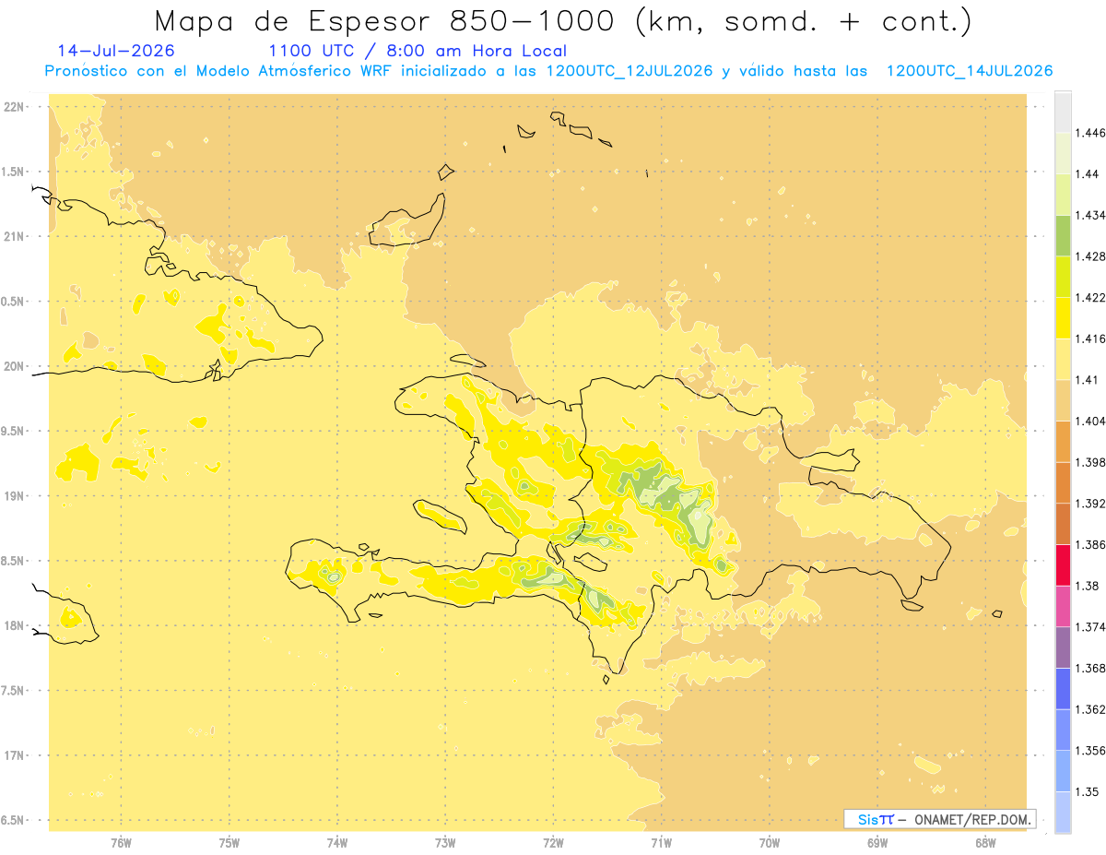
Task: Click the '73W' longitude label
Action: [445, 843]
